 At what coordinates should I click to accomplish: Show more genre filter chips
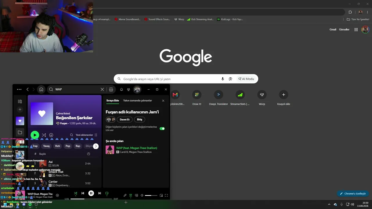(x=96, y=146)
